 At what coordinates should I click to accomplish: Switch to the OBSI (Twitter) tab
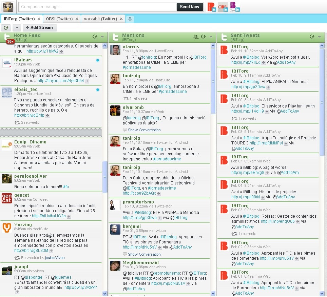(x=59, y=19)
